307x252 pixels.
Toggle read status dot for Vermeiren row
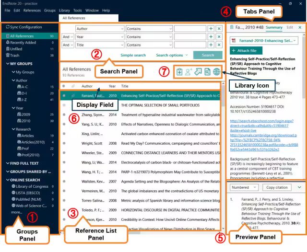pyautogui.click(x=64, y=191)
